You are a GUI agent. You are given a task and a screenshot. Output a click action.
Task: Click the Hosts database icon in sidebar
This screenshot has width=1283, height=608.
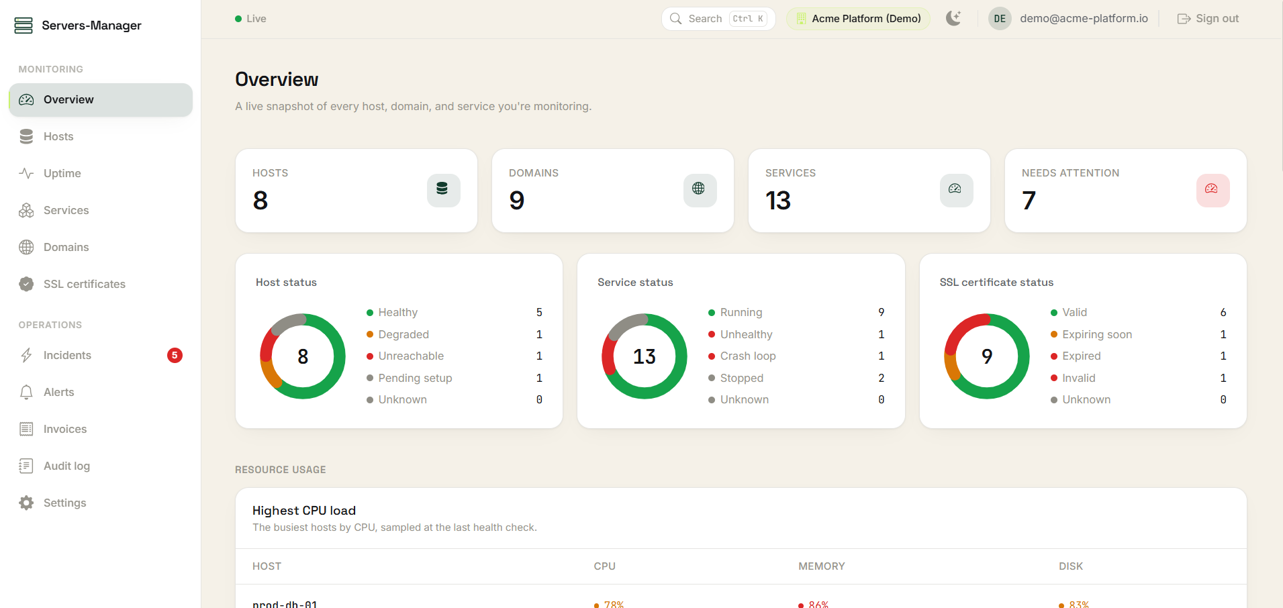[x=26, y=137]
